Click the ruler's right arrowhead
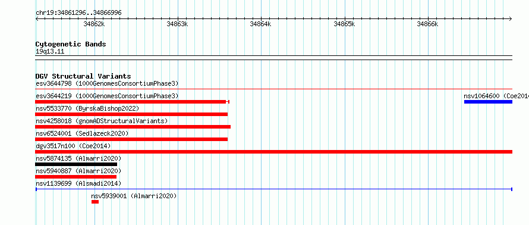This screenshot has height=225, width=529. 511,18
